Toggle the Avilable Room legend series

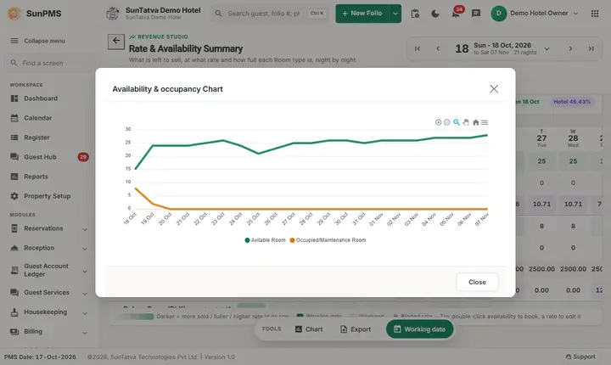[x=265, y=240]
